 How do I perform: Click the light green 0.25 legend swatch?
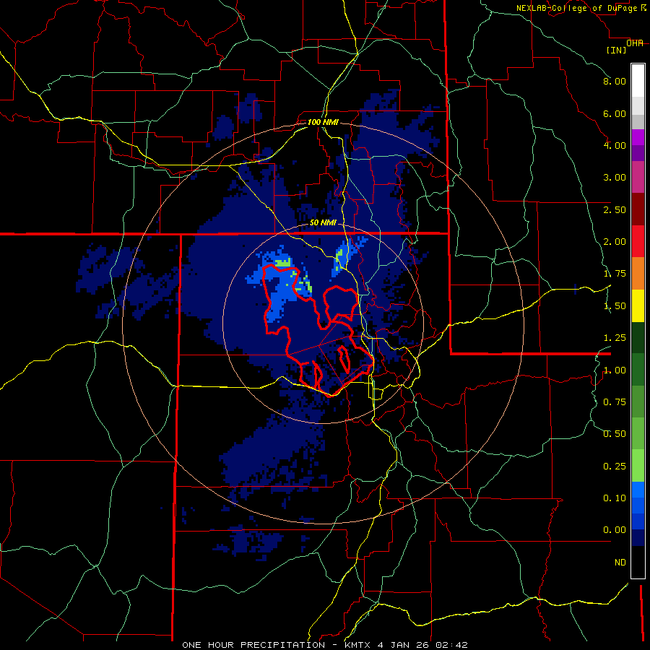pyautogui.click(x=638, y=466)
